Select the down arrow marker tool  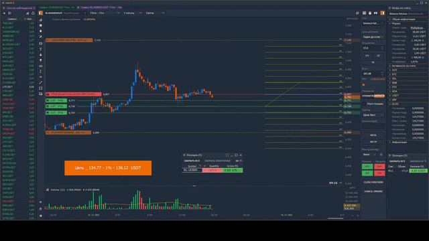tap(41, 55)
